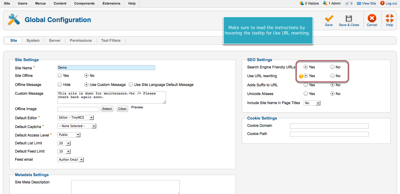The image size is (400, 194).
Task: Switch to the Text Filters tab
Action: pos(111,40)
